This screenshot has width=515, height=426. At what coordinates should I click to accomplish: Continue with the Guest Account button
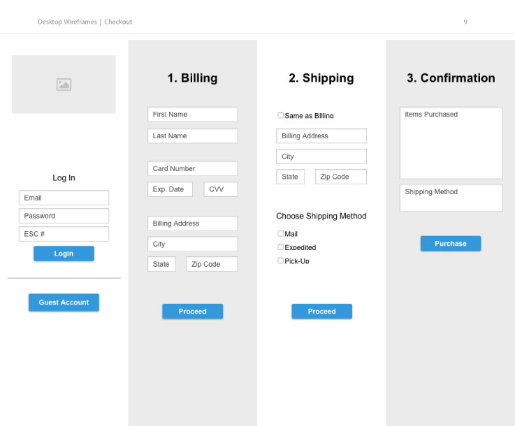coord(64,302)
